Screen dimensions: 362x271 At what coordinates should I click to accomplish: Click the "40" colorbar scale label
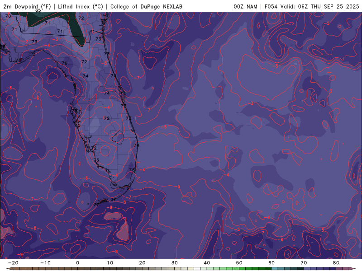207,263
